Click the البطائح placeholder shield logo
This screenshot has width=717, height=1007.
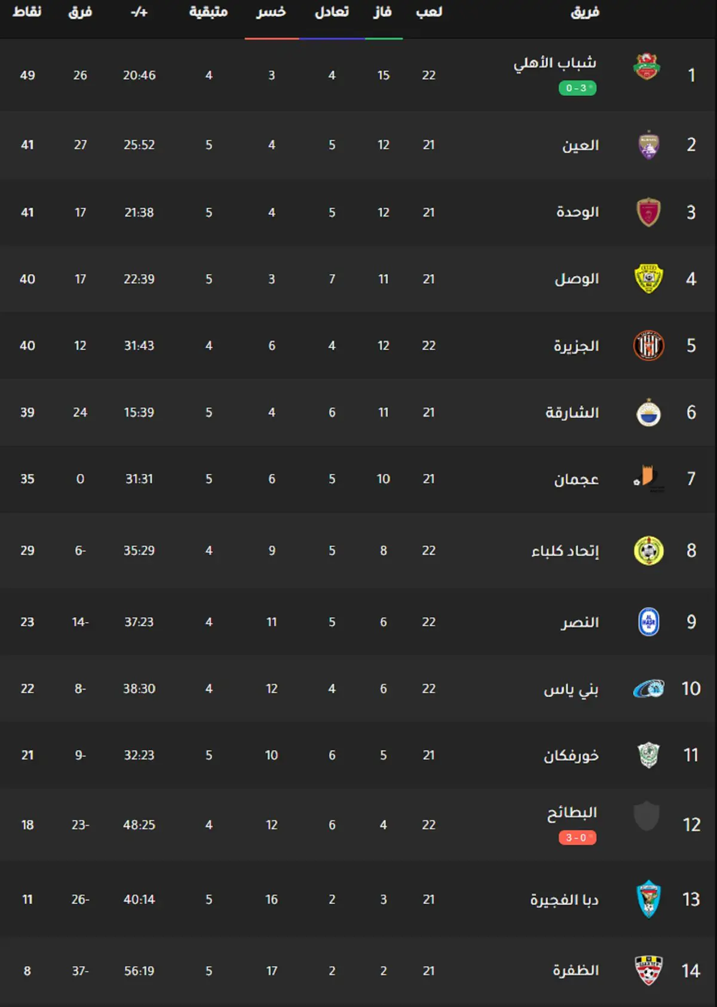(646, 816)
